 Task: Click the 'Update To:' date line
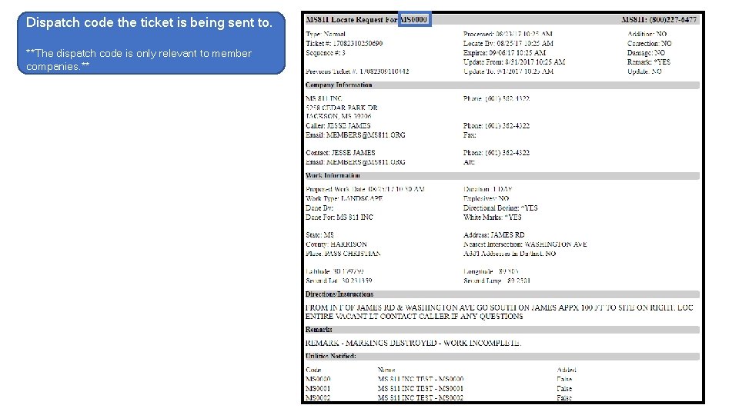tap(508, 71)
